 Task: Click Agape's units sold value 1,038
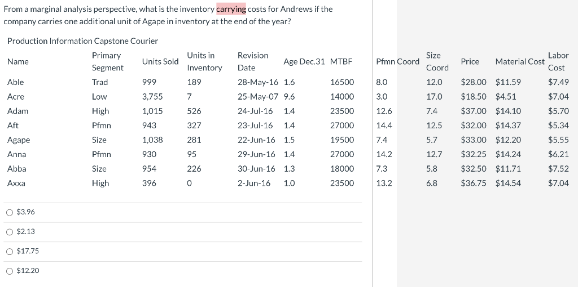pyautogui.click(x=152, y=140)
